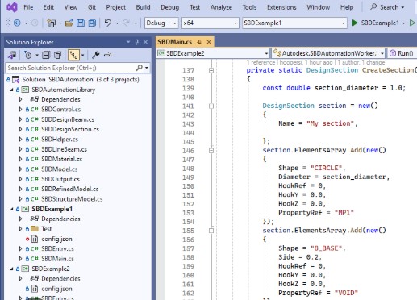
Task: Click '1 author, 1 change' CodeLens link
Action: tap(361, 63)
